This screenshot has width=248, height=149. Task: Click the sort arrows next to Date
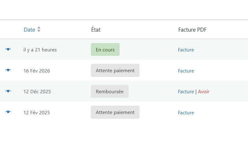click(39, 29)
